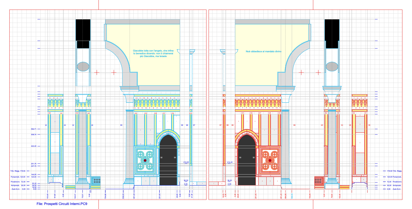The width and height of the screenshot is (412, 209).
Task: Select red bottom dimension 78,80
Action: pos(332,196)
